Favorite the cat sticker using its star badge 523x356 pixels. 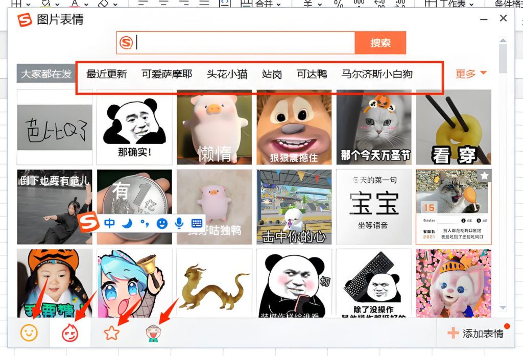pos(484,174)
